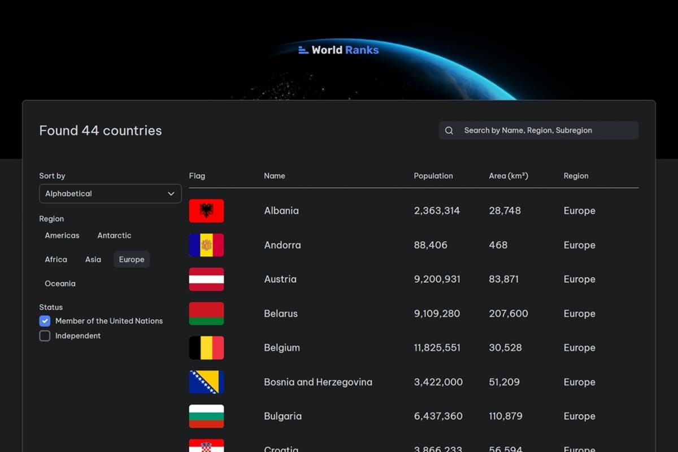The width and height of the screenshot is (678, 452).
Task: Click the Area (km²) column header
Action: [x=508, y=176]
